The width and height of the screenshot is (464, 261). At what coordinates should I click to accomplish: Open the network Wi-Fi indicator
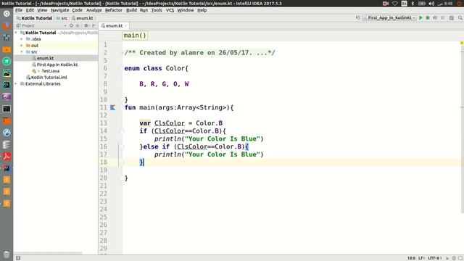click(x=395, y=4)
